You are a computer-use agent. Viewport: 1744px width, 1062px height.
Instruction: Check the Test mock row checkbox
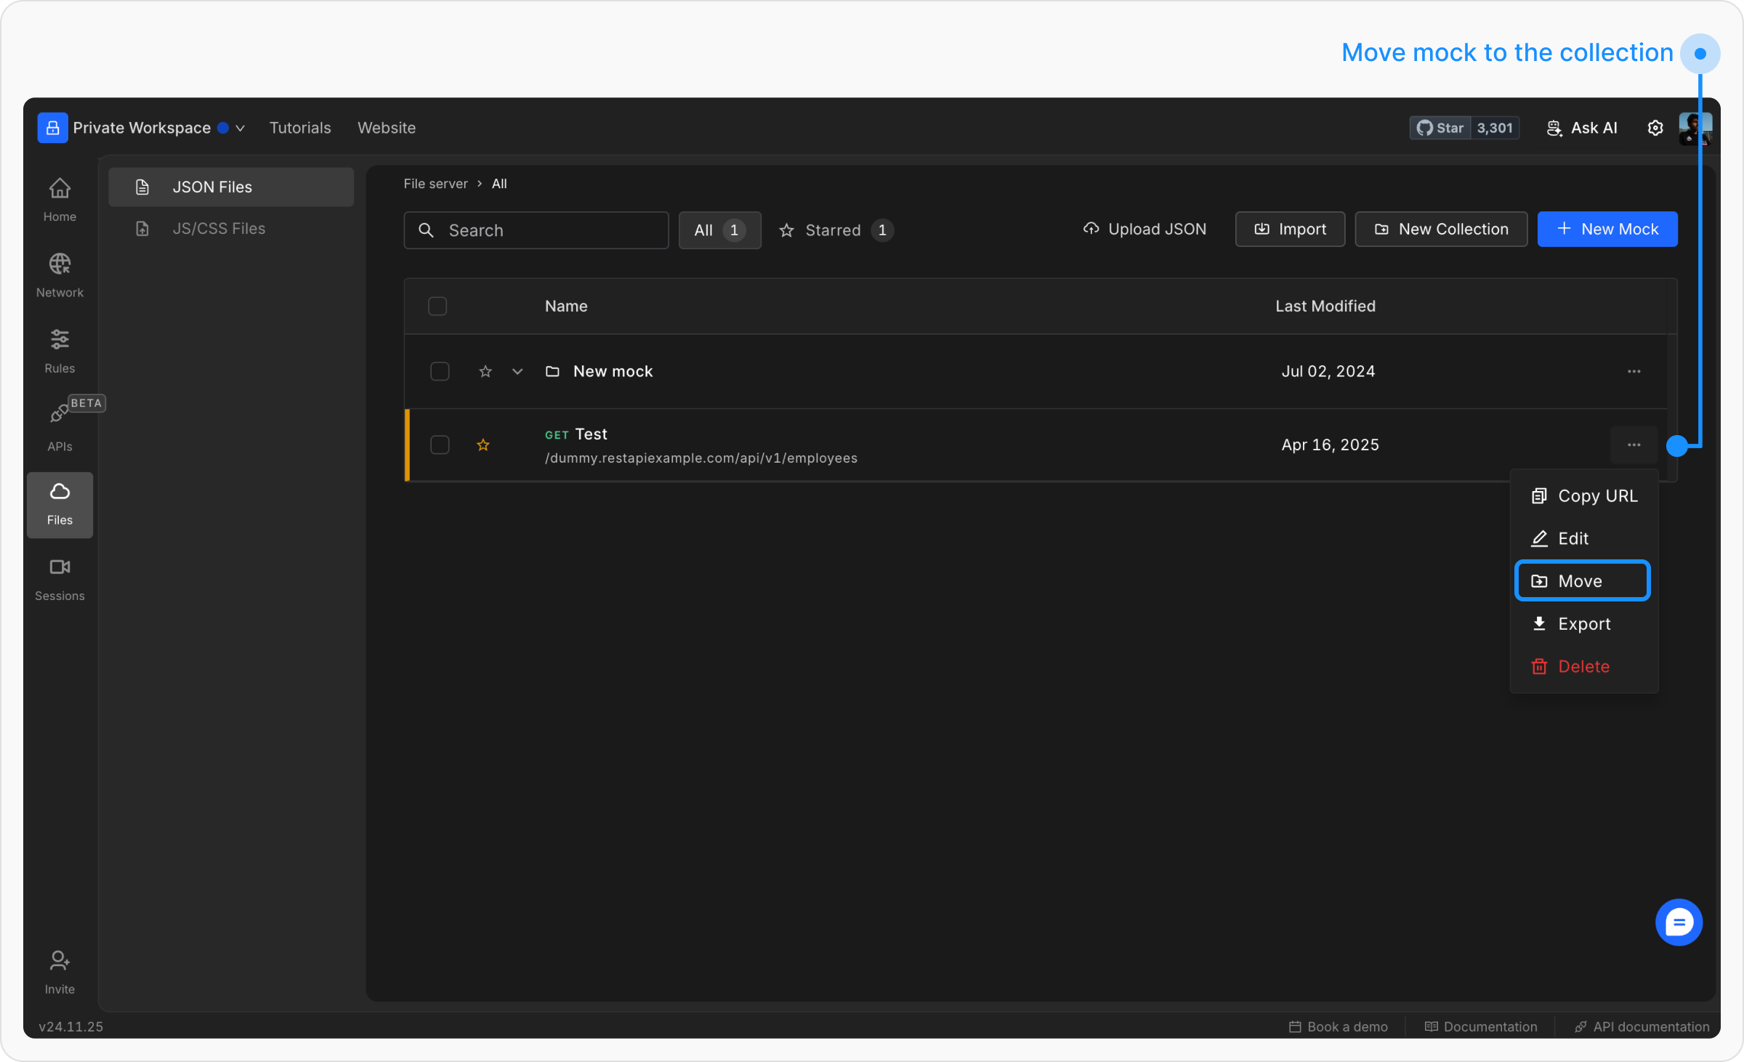440,445
